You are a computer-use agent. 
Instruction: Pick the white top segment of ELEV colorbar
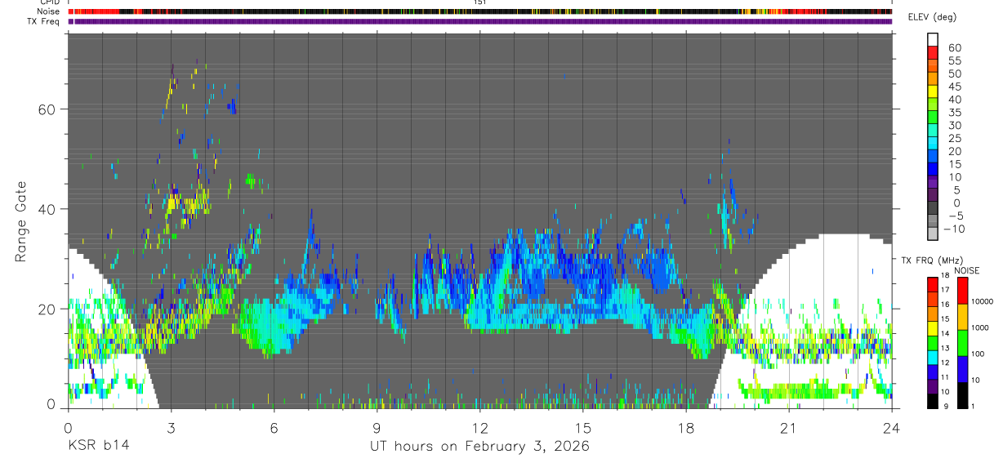(x=934, y=38)
